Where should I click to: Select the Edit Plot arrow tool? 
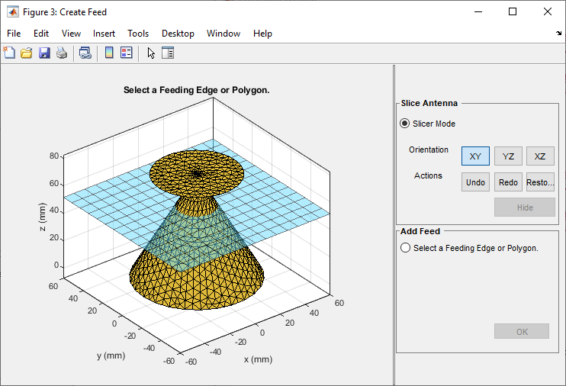(x=151, y=53)
